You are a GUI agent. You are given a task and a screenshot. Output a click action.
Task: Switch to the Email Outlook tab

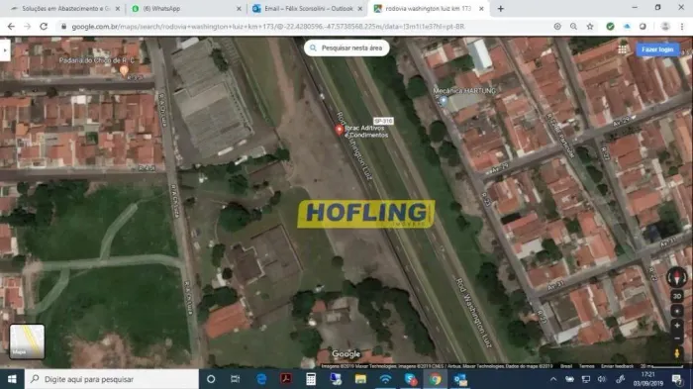tap(307, 8)
